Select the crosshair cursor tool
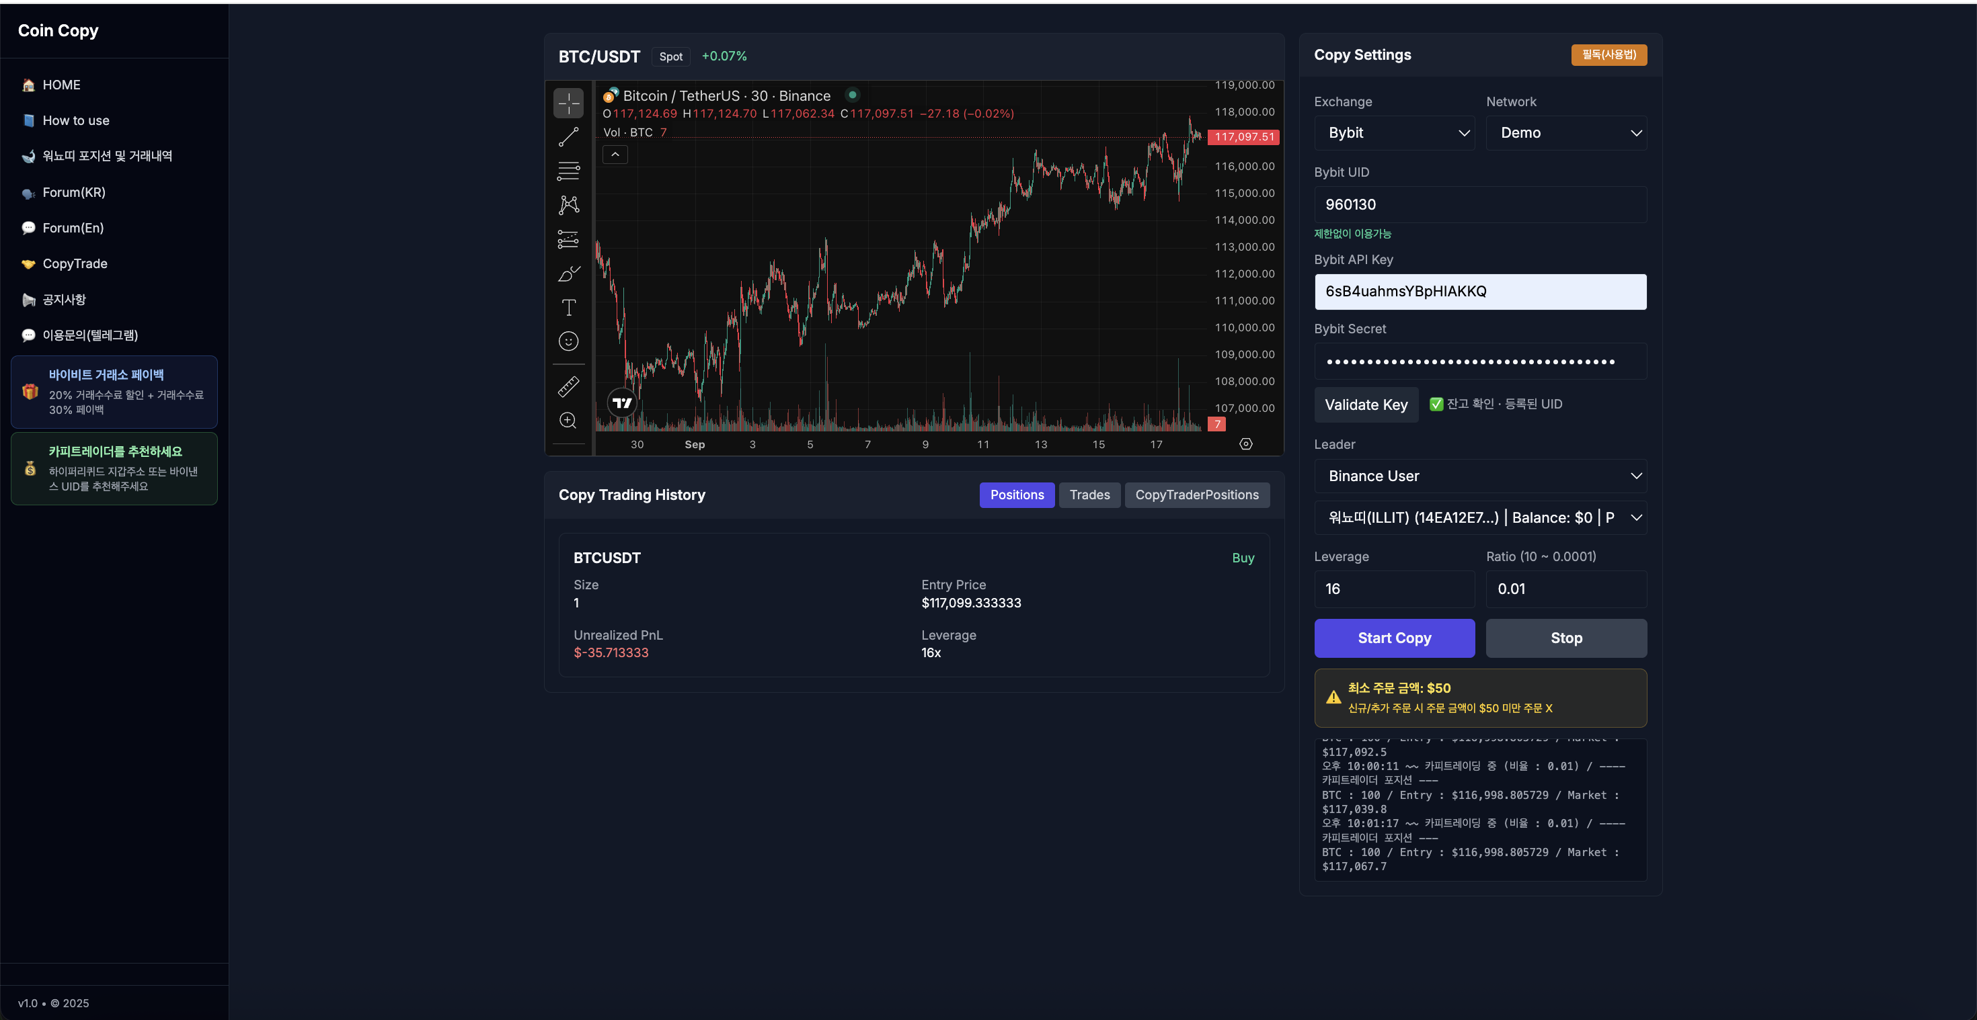Screen dimensions: 1977x1020 (x=568, y=103)
